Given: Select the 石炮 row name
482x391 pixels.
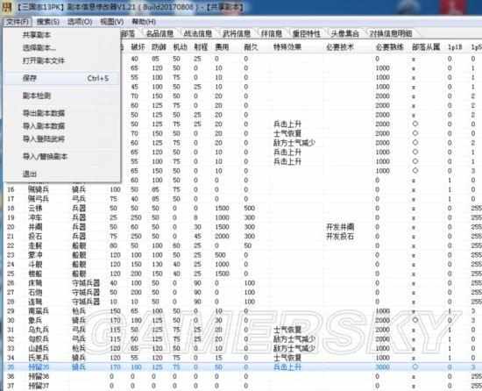Looking at the screenshot, I should click(x=35, y=292).
